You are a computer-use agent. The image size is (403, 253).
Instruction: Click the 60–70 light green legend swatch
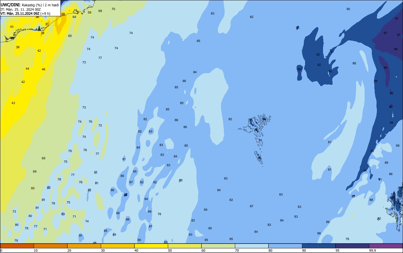pyautogui.click(x=218, y=246)
